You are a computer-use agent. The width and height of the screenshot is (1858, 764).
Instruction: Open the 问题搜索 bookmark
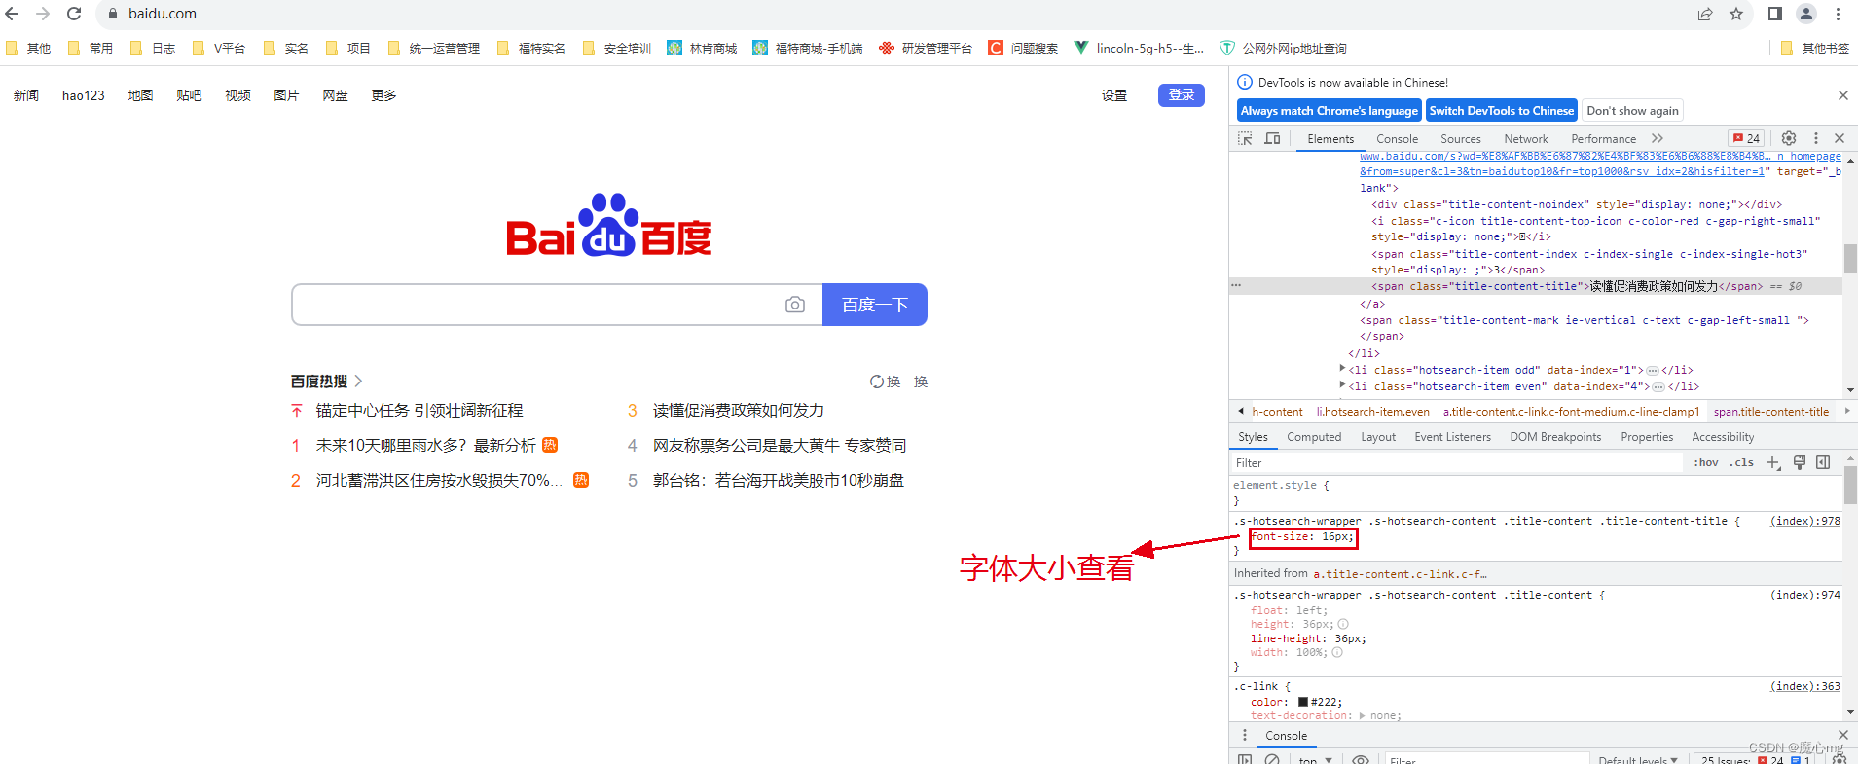tap(1023, 48)
